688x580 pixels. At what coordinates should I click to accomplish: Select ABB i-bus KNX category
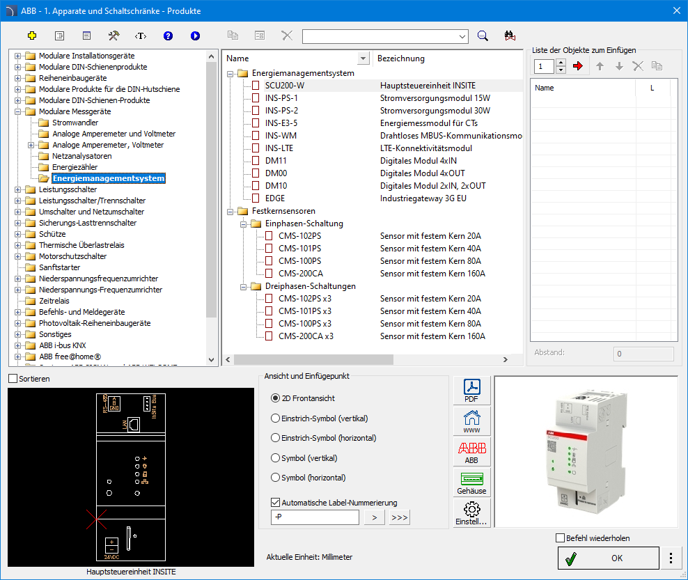click(62, 345)
